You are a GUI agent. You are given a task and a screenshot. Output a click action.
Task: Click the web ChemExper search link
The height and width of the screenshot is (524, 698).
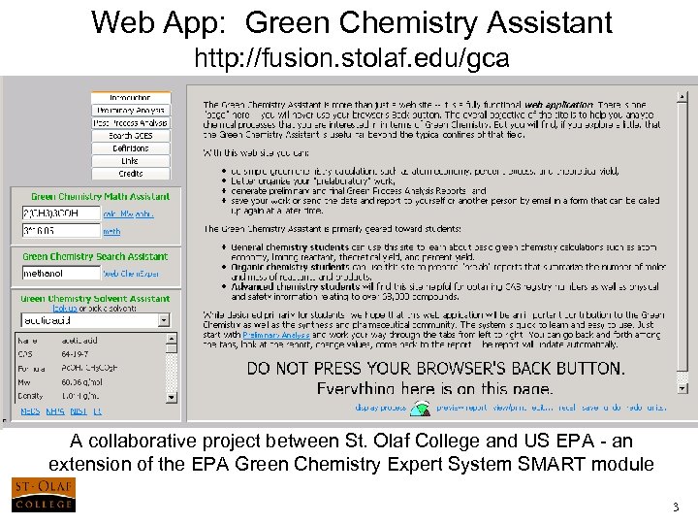131,274
